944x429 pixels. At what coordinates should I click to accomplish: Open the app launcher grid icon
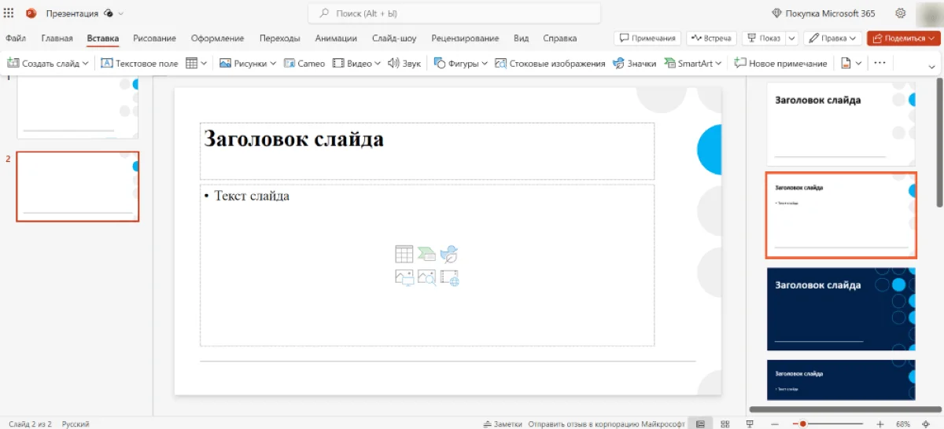(x=9, y=13)
